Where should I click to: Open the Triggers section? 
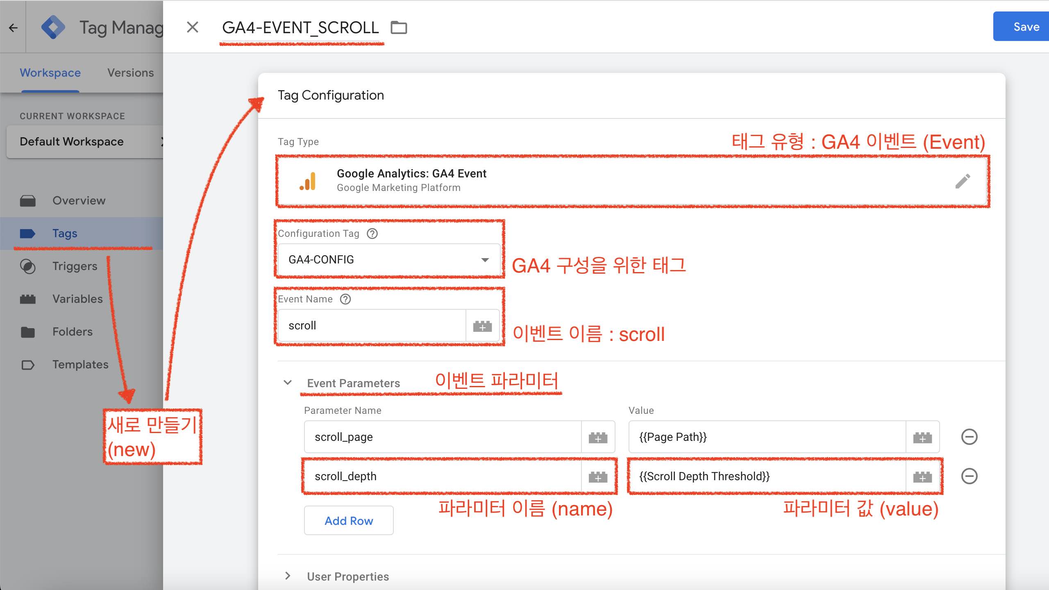tap(75, 266)
